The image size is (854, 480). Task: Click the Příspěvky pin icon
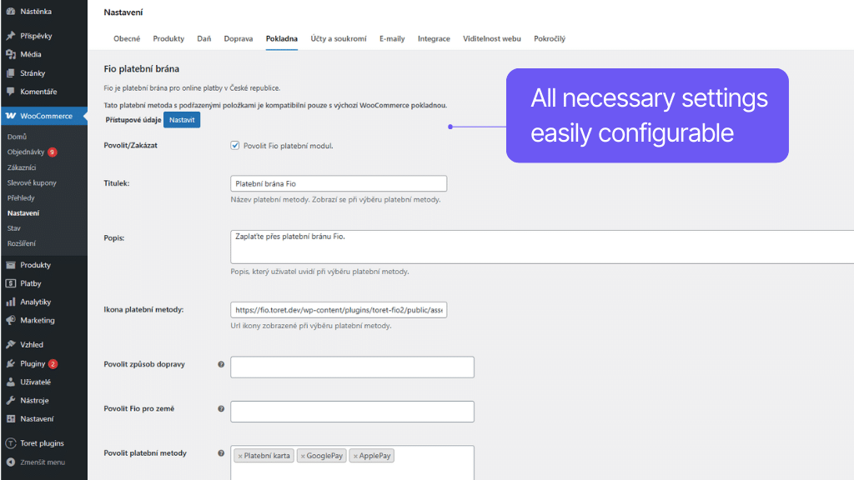pyautogui.click(x=11, y=35)
